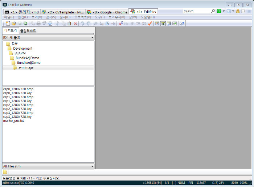
Task: Select file cap0_1280x720.bmp
Action: (x=18, y=89)
